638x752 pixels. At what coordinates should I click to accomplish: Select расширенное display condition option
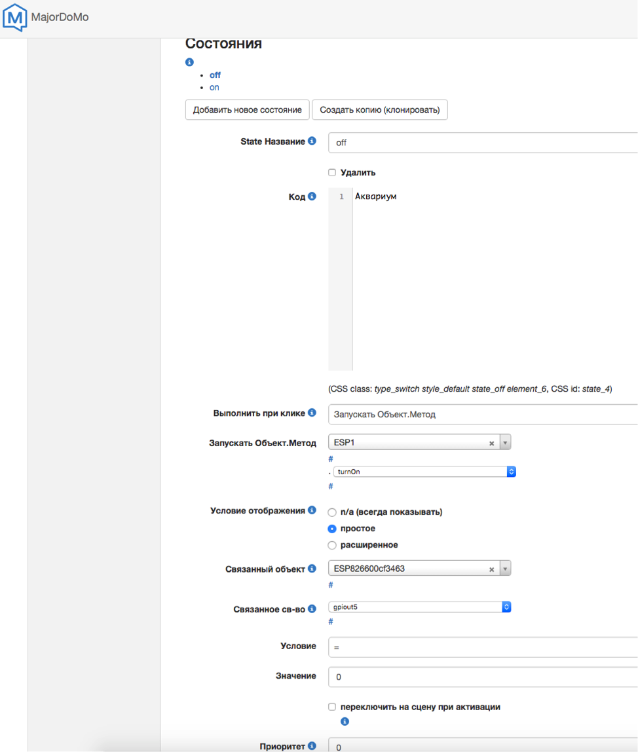tap(332, 545)
